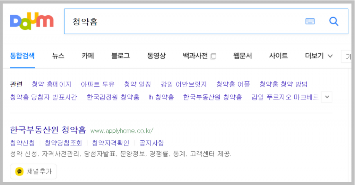This screenshot has height=185, width=355.
Task: Click related search 한국감정원 청약홈
Action: pos(113,97)
